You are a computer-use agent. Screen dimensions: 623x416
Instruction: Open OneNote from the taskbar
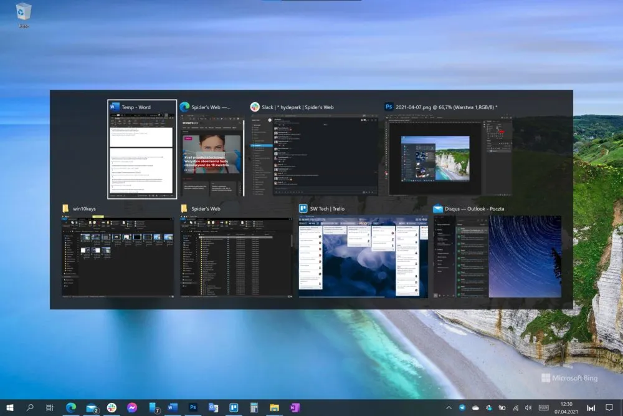click(295, 408)
